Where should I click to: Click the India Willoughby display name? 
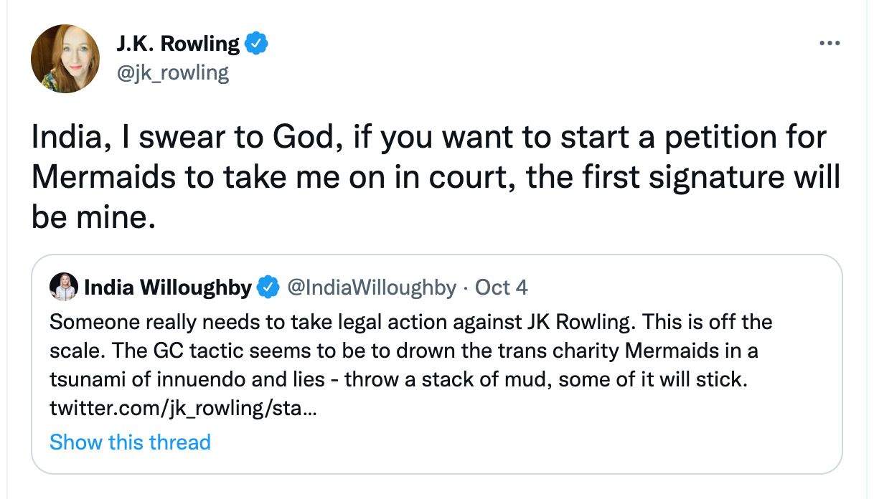coord(168,287)
